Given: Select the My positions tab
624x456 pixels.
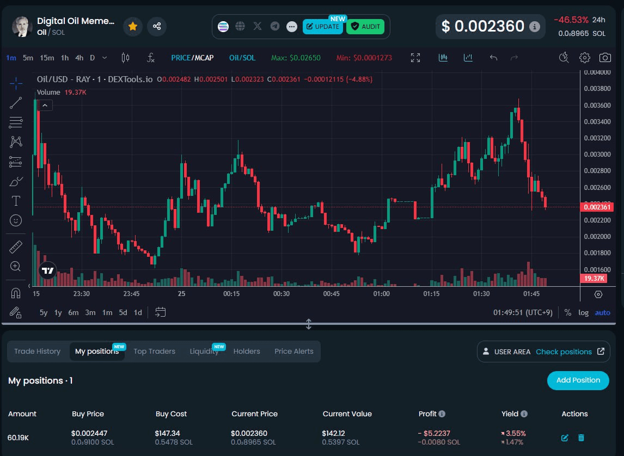Looking at the screenshot, I should [97, 352].
